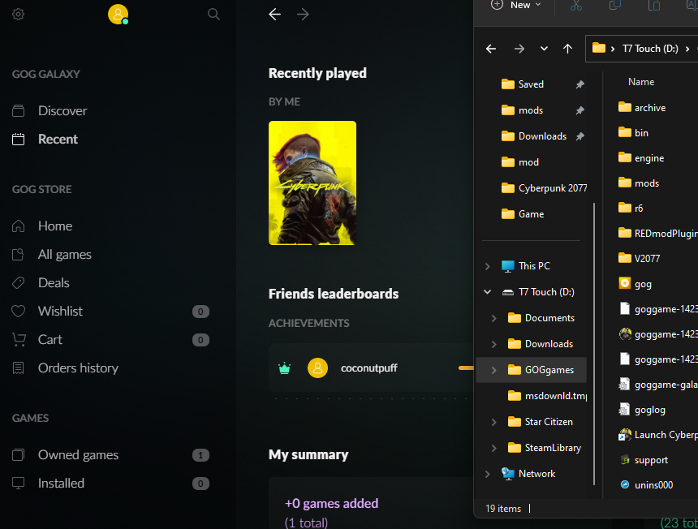The image size is (698, 529).
Task: Click the green crown leaderboard icon
Action: 284,368
